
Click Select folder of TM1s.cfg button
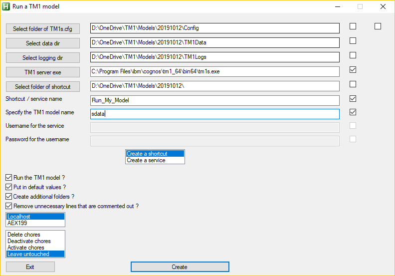click(42, 29)
